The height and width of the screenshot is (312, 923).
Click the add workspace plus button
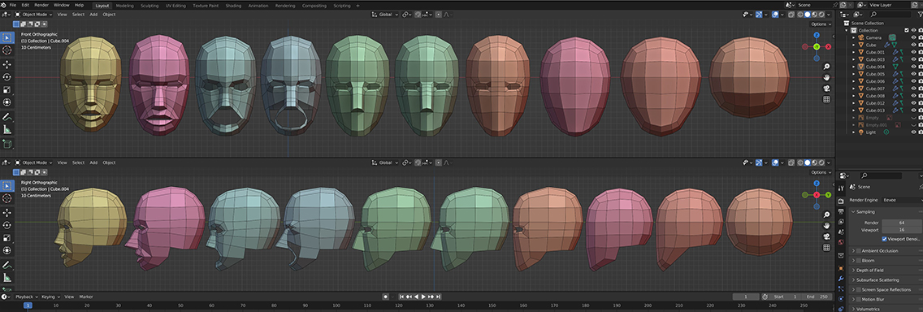(357, 6)
